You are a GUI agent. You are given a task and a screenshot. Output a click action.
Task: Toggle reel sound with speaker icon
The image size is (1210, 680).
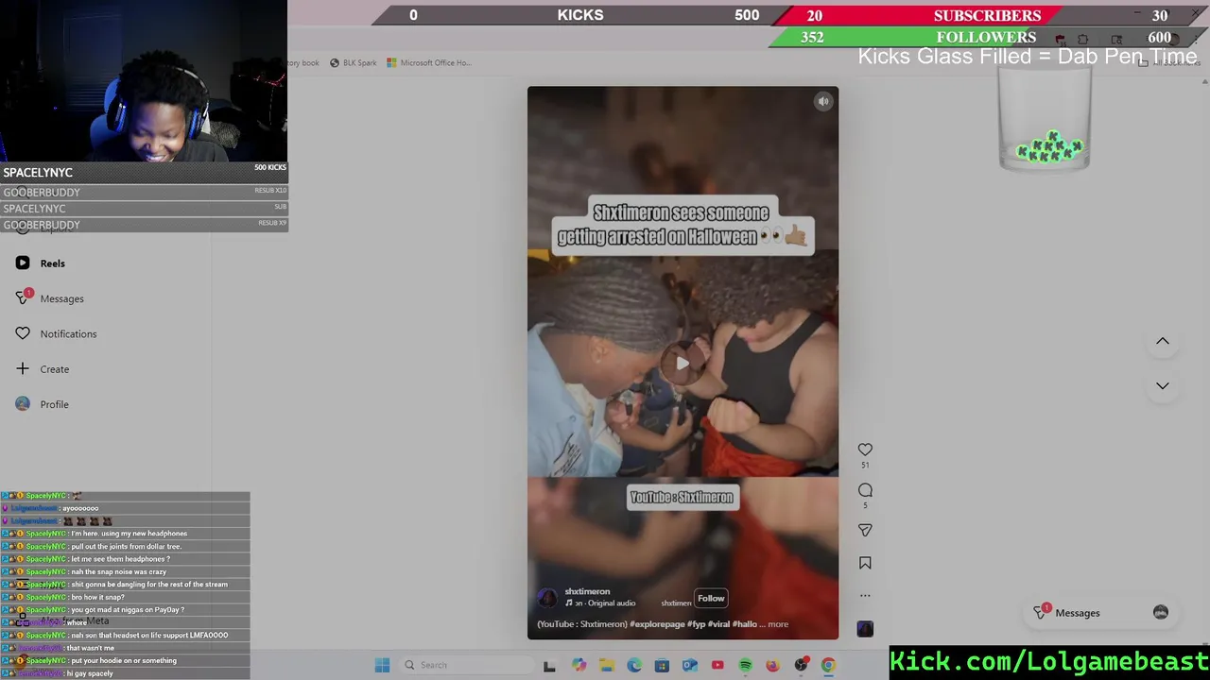click(823, 101)
